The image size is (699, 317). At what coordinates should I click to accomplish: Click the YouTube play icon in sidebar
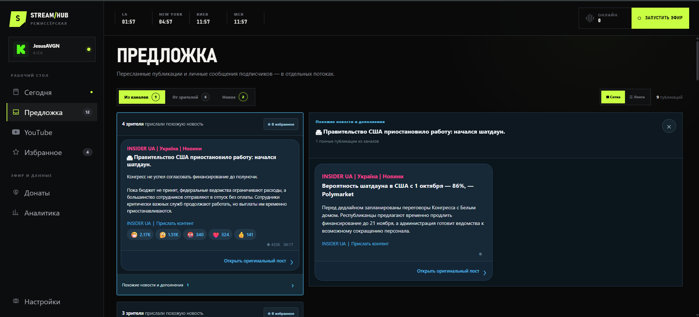point(16,132)
